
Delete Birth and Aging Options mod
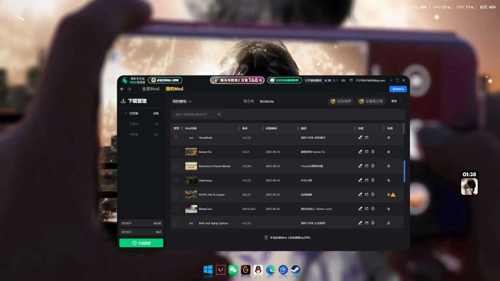click(x=373, y=223)
